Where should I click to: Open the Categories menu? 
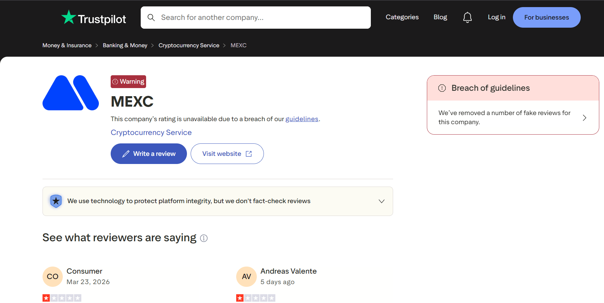pyautogui.click(x=402, y=17)
